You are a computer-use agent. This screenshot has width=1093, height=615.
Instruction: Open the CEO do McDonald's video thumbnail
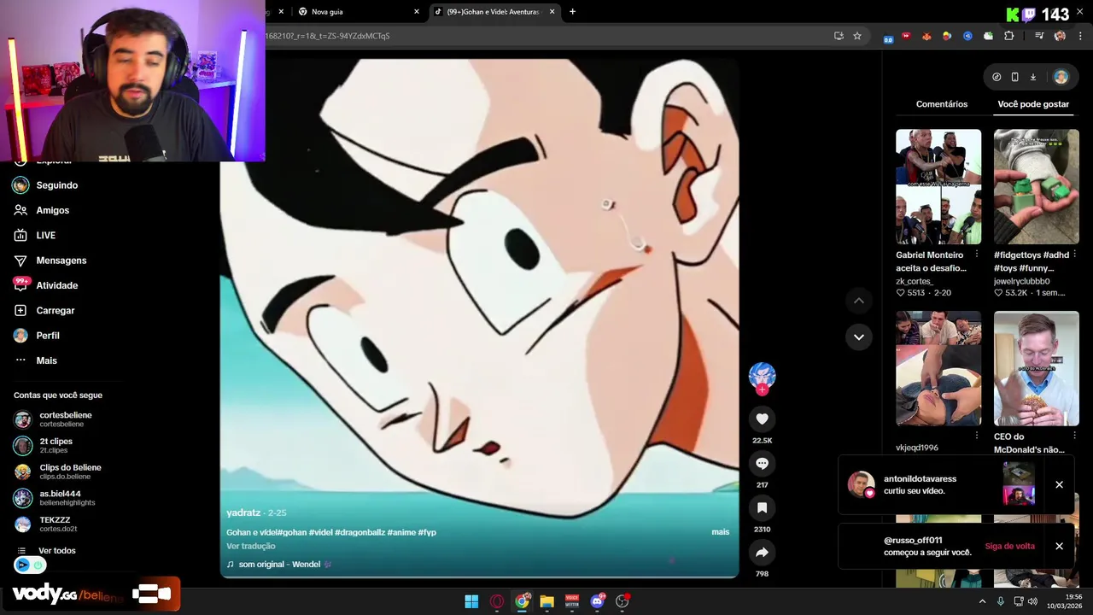[1037, 368]
